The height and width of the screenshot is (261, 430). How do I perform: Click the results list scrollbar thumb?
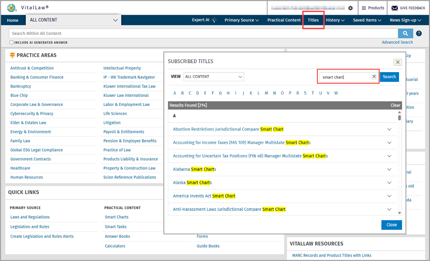399,118
